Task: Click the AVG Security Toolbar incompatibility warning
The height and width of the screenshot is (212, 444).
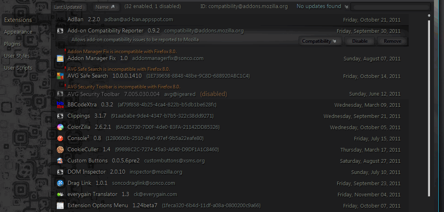Action: 124,86
